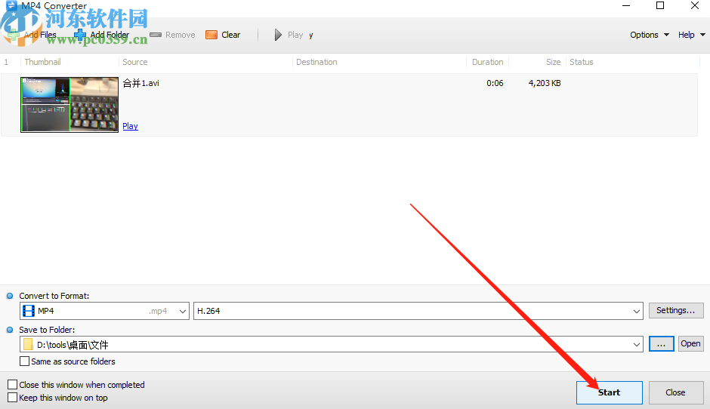Select the file name 合并1.avi
The height and width of the screenshot is (409, 710).
pyautogui.click(x=140, y=83)
